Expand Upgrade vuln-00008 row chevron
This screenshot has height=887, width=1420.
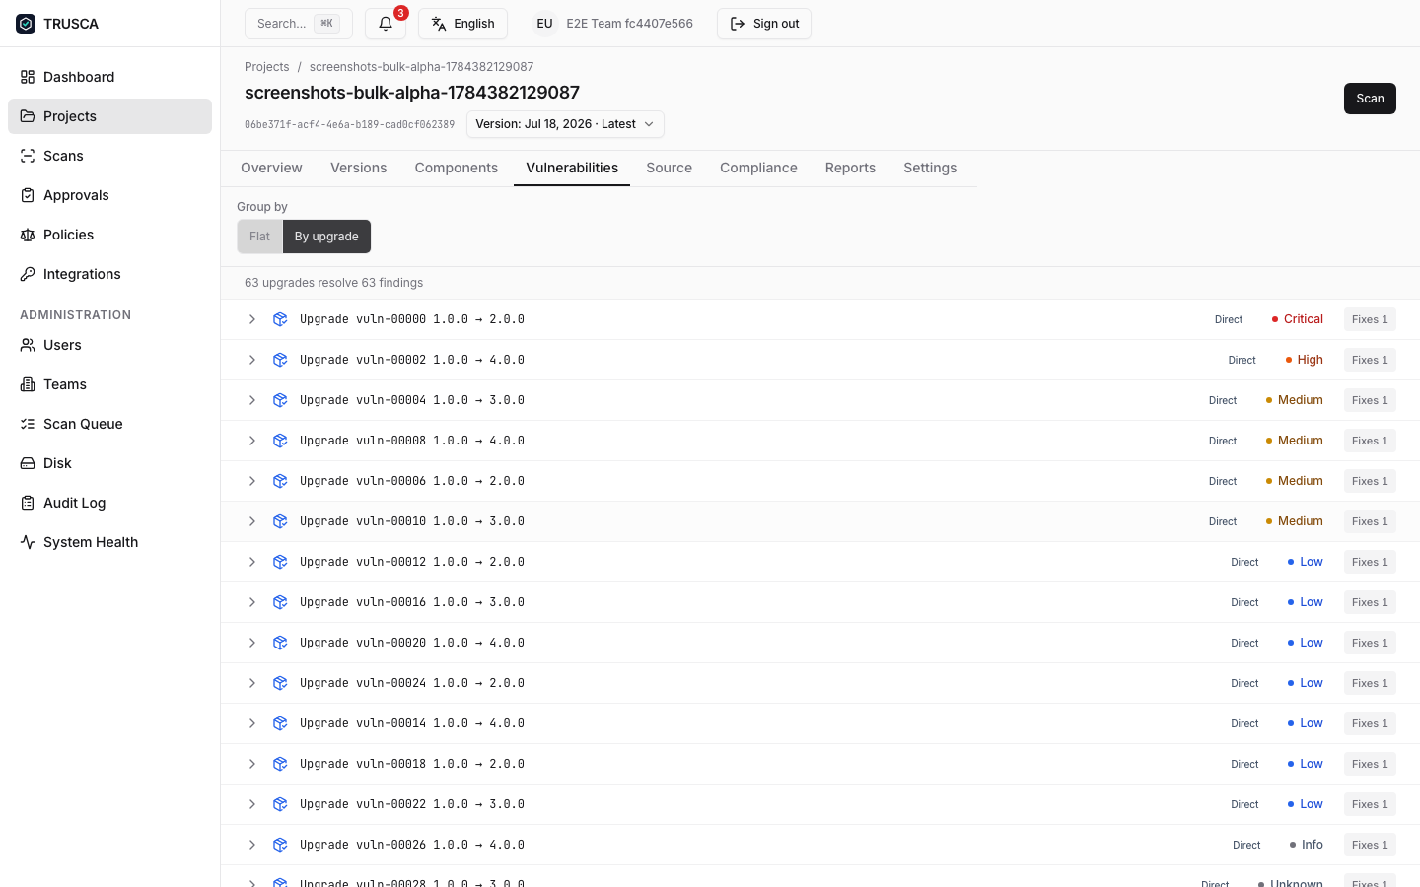[252, 441]
